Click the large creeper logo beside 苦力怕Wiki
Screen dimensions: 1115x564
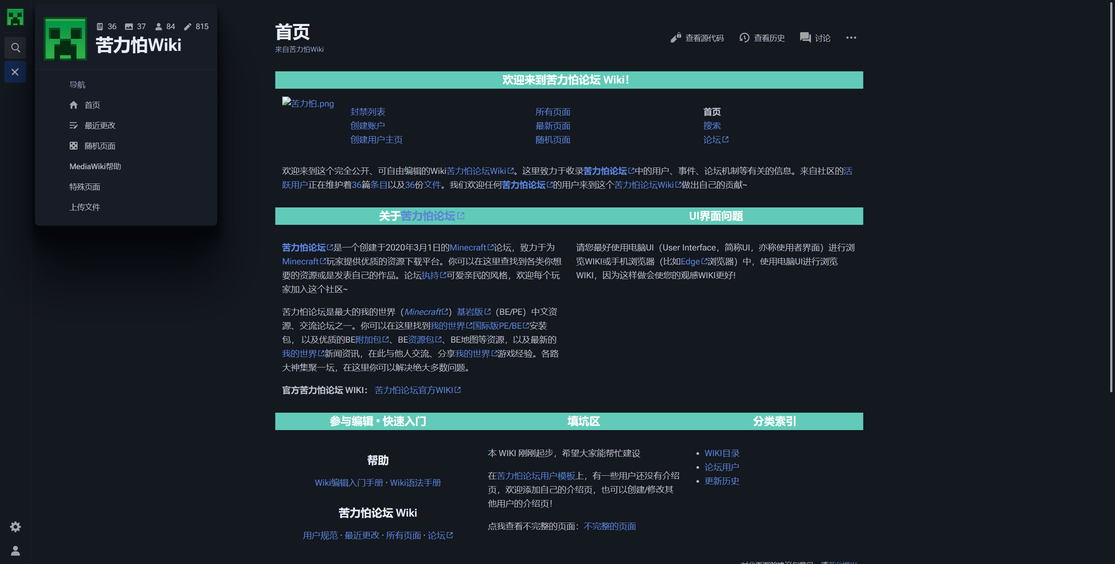(x=65, y=39)
